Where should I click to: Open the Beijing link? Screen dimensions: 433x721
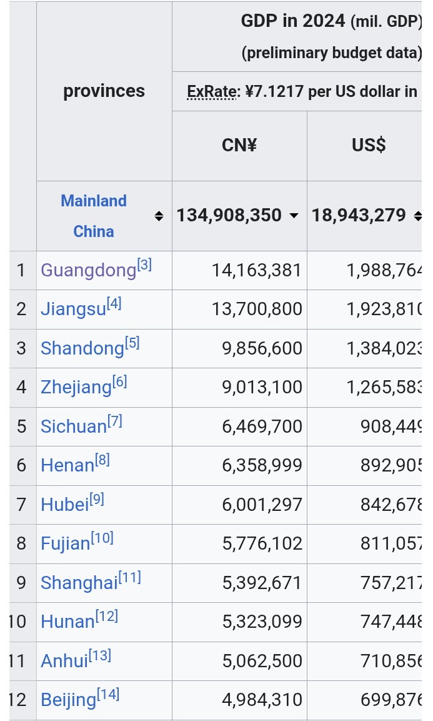coord(69,700)
